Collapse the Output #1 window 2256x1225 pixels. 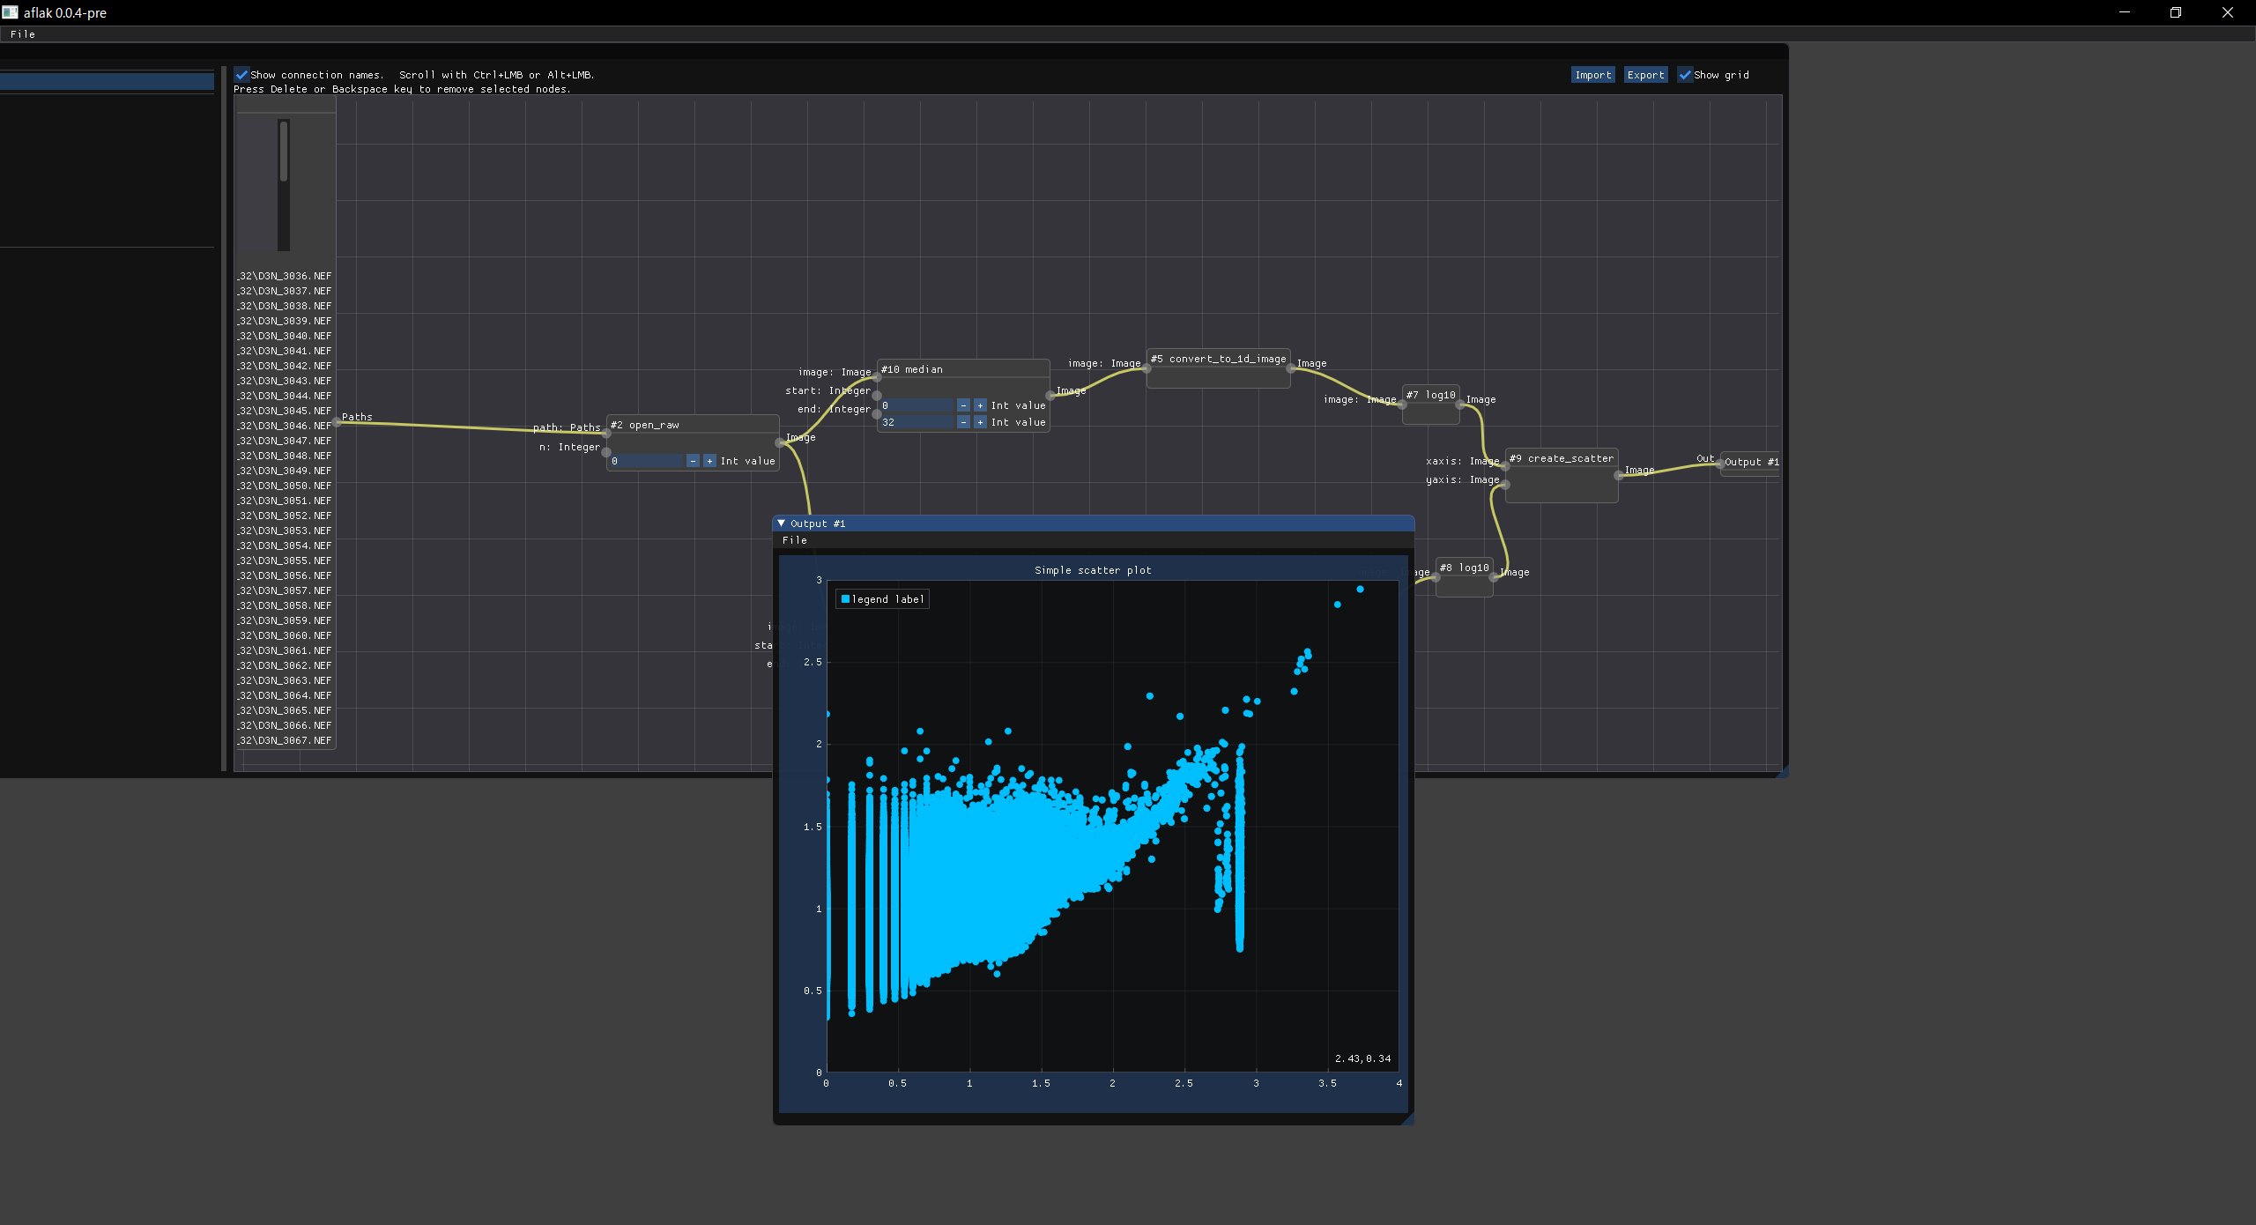(x=781, y=523)
